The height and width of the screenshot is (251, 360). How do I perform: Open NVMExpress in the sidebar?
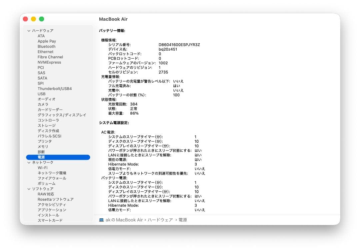[x=49, y=62]
